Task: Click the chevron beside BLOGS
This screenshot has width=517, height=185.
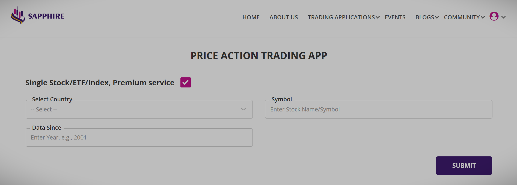Action: click(437, 17)
